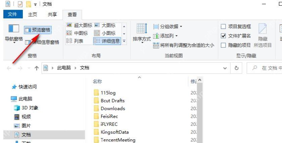Refresh the current folder

pyautogui.click(x=236, y=68)
